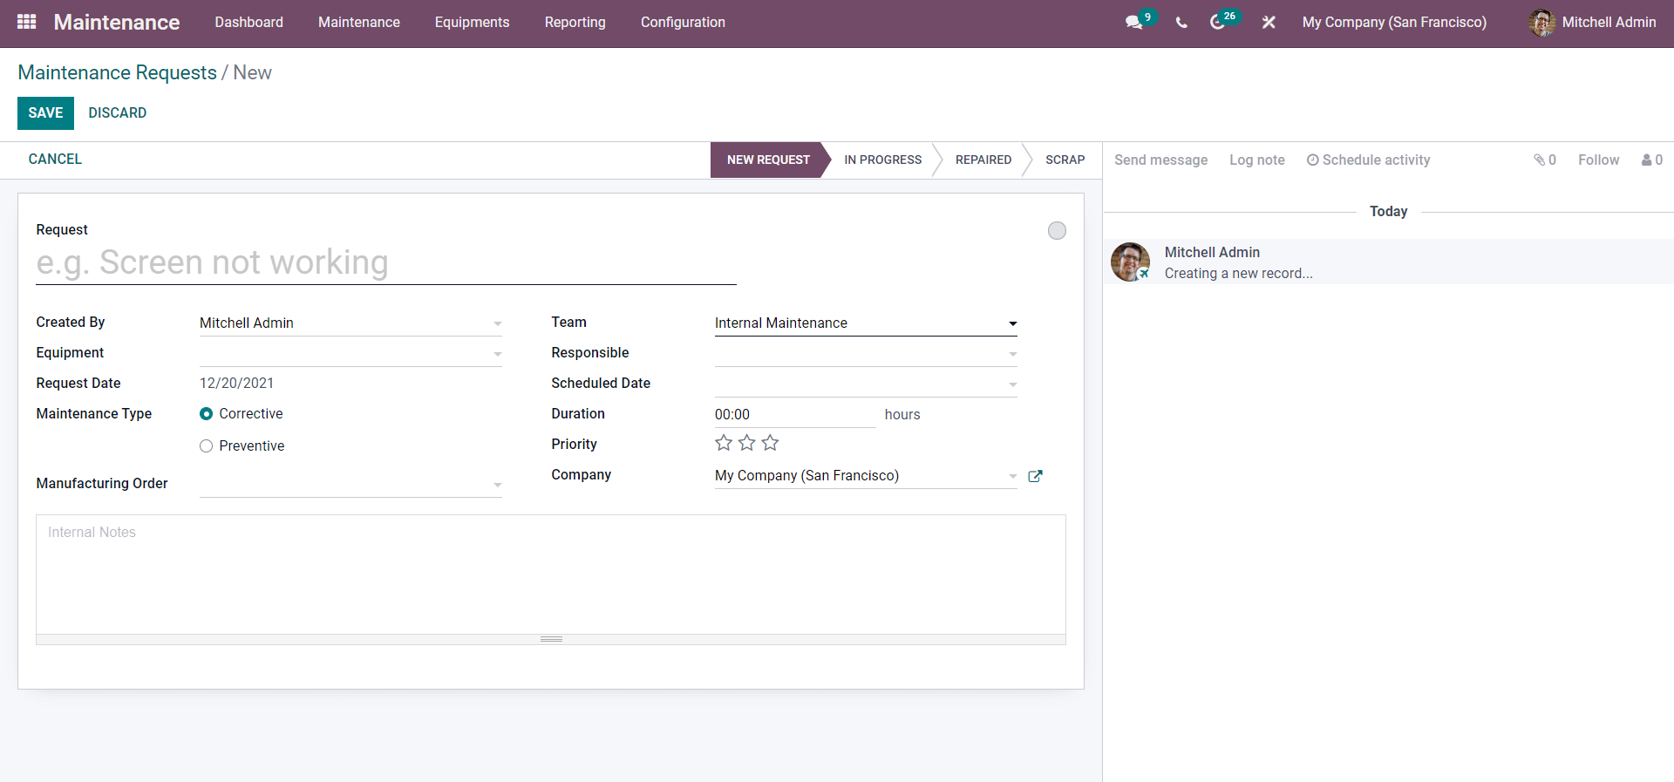
Task: Open the Company external link icon
Action: coord(1035,476)
